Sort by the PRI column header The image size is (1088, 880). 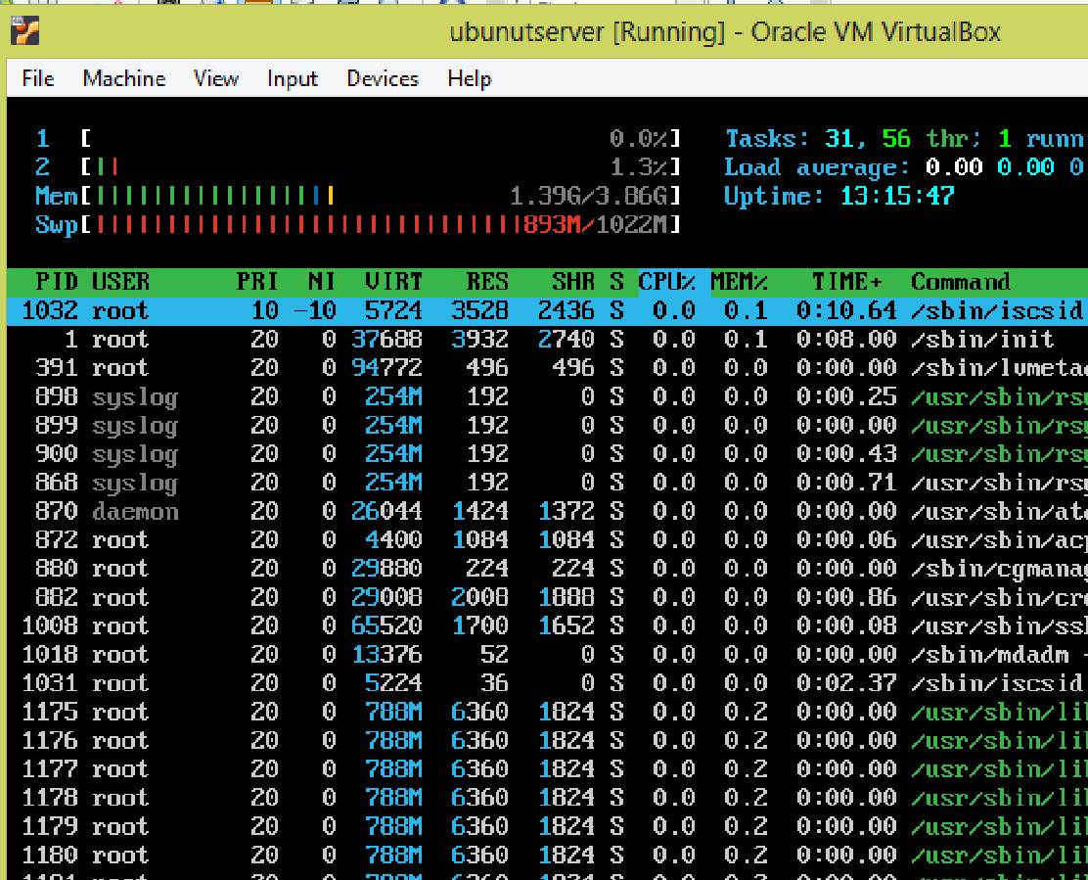(x=256, y=282)
